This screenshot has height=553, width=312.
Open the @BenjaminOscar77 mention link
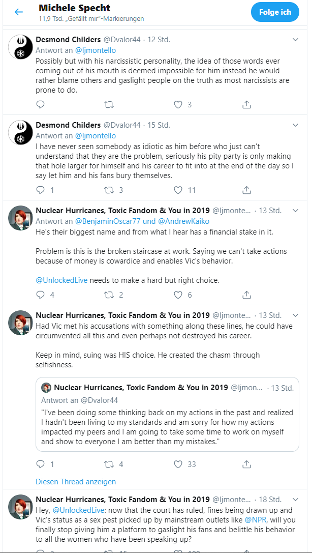point(104,221)
